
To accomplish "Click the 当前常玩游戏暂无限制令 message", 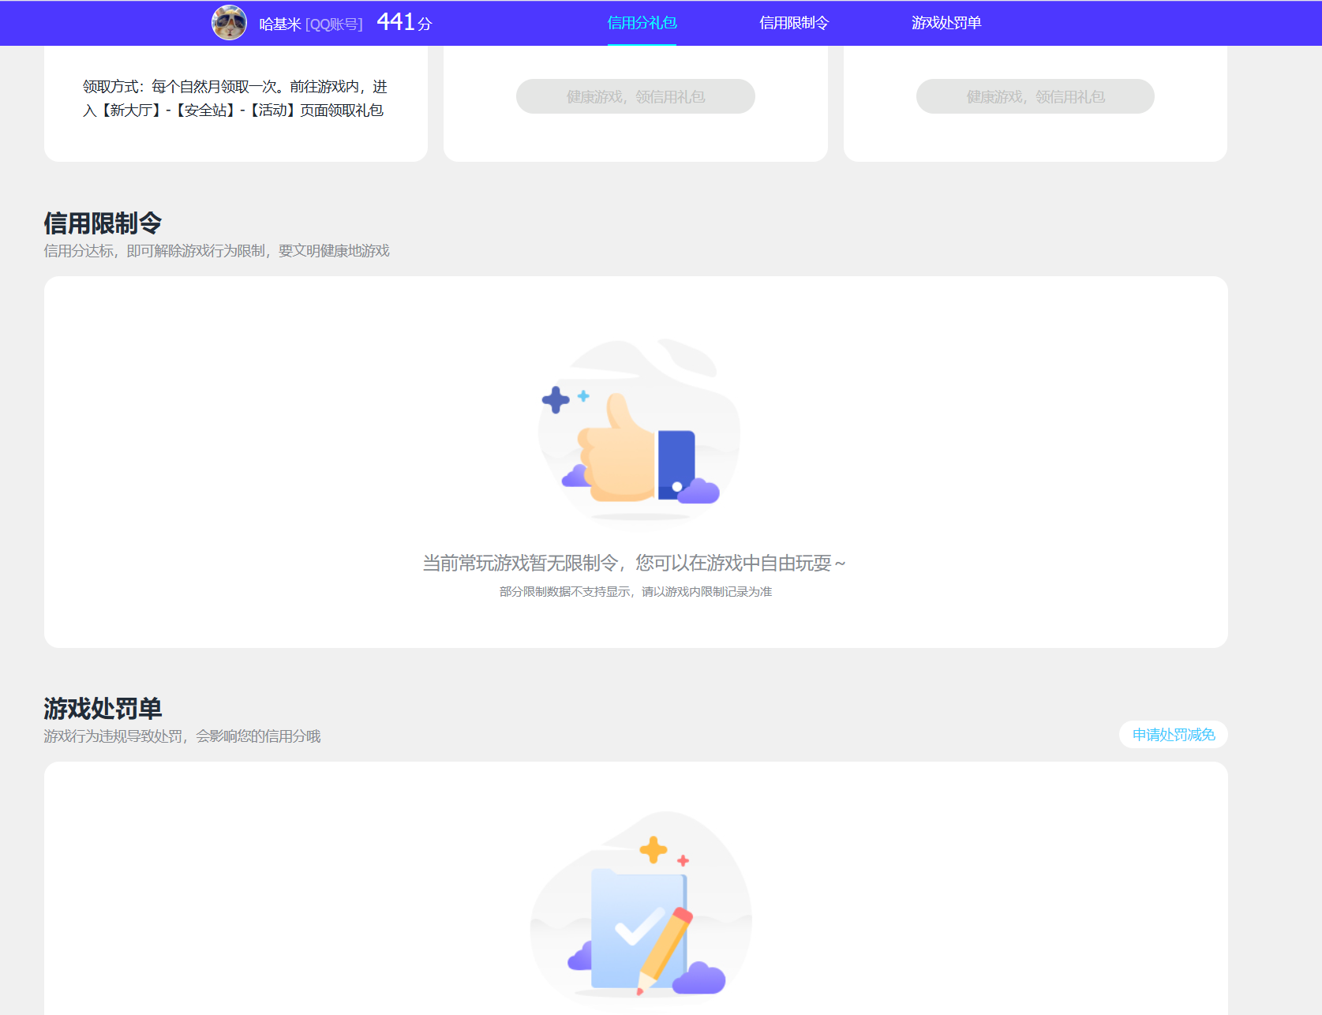I will [x=634, y=563].
